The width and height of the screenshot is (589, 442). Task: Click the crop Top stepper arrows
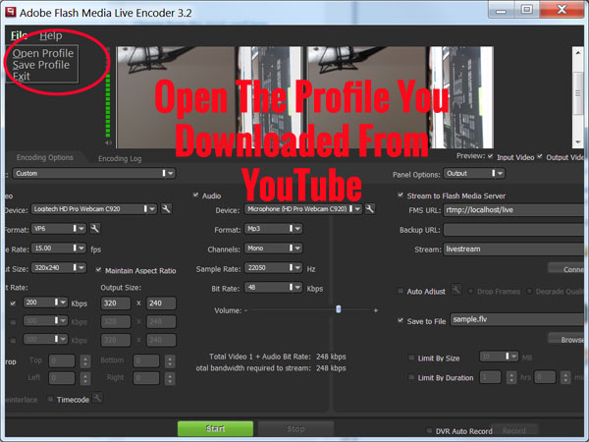coord(85,361)
